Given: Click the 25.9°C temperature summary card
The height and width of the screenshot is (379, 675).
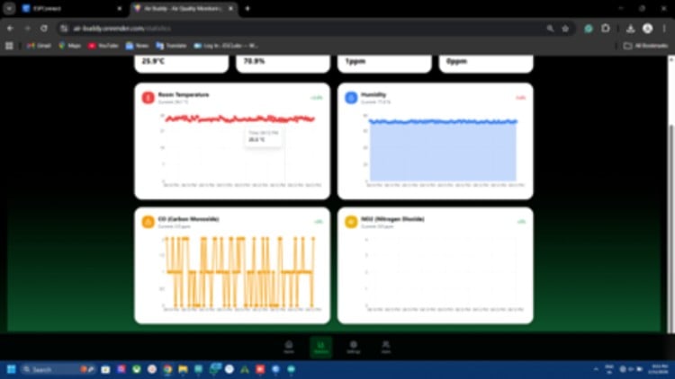Looking at the screenshot, I should point(181,64).
